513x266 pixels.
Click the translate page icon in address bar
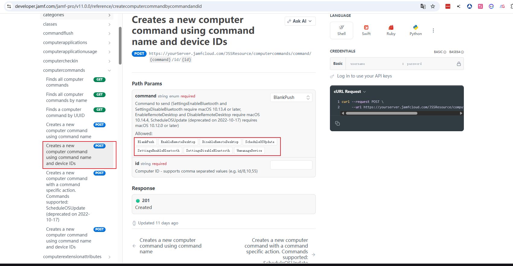tap(423, 6)
